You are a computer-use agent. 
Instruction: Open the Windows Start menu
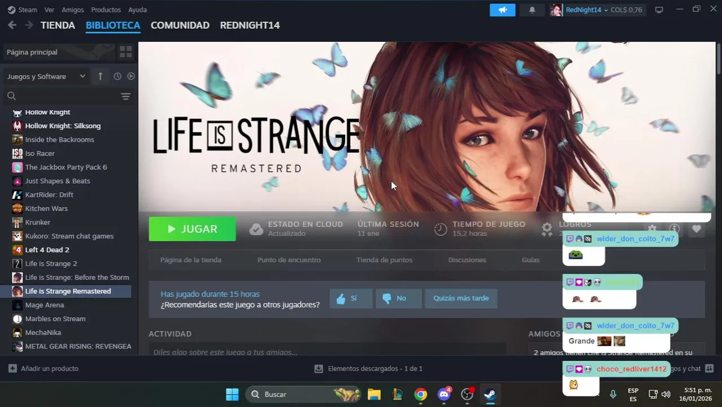[232, 394]
